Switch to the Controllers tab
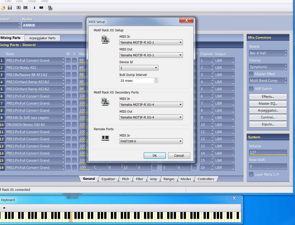 pyautogui.click(x=206, y=179)
